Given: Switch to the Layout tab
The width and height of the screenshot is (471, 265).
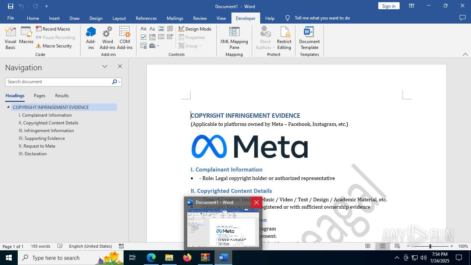Looking at the screenshot, I should [x=119, y=18].
